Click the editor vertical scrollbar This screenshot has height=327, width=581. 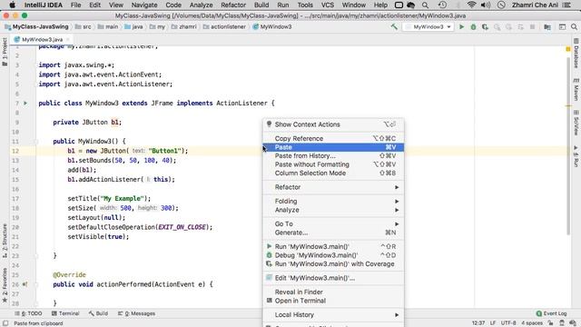(568, 146)
